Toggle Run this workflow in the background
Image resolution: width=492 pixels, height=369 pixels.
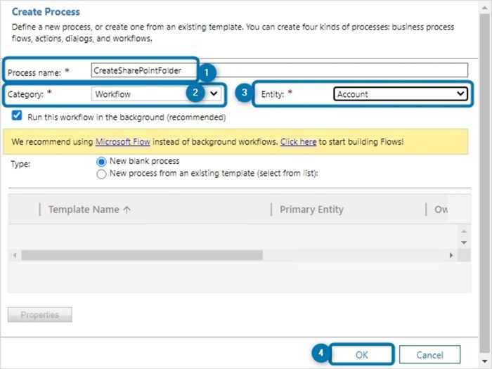[17, 116]
